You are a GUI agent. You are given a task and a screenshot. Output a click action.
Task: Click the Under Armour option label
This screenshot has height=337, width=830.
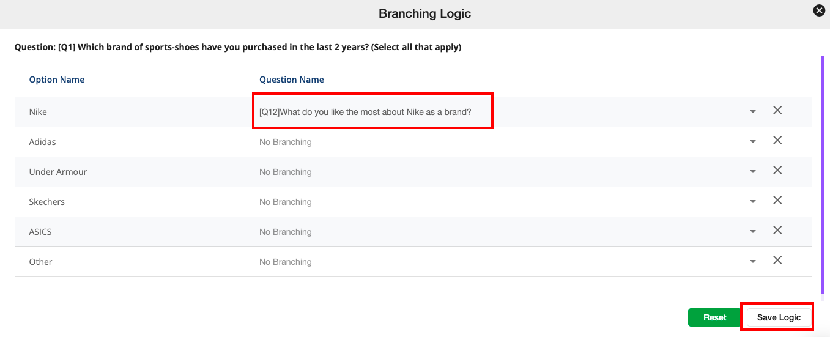click(x=58, y=172)
